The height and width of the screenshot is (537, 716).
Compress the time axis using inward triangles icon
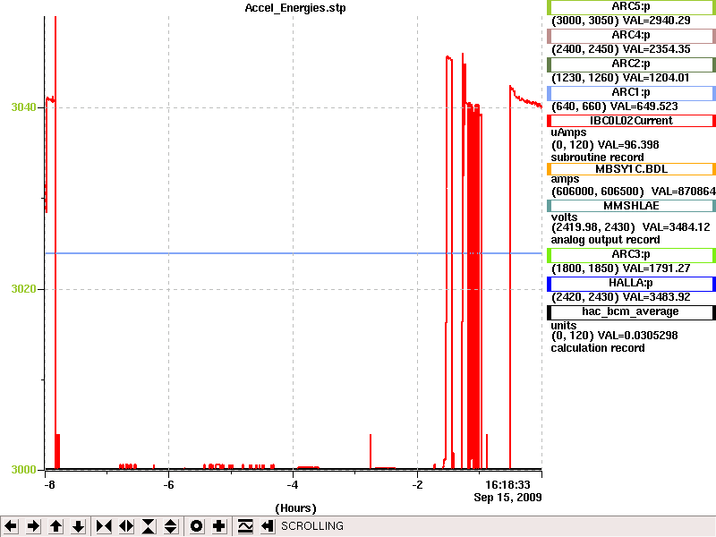pos(104,526)
